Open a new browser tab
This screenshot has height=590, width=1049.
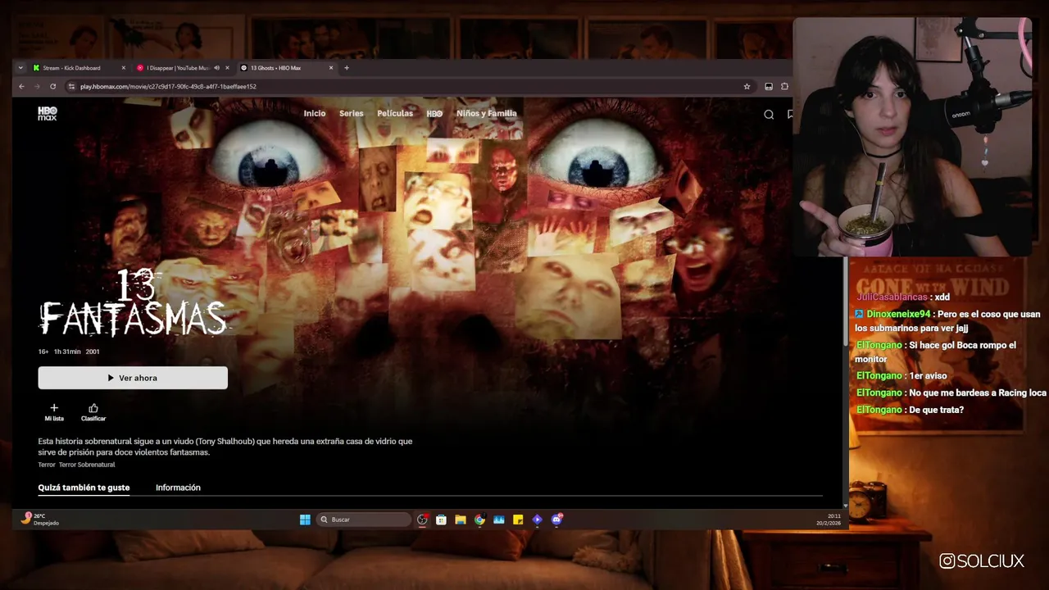[x=347, y=68]
